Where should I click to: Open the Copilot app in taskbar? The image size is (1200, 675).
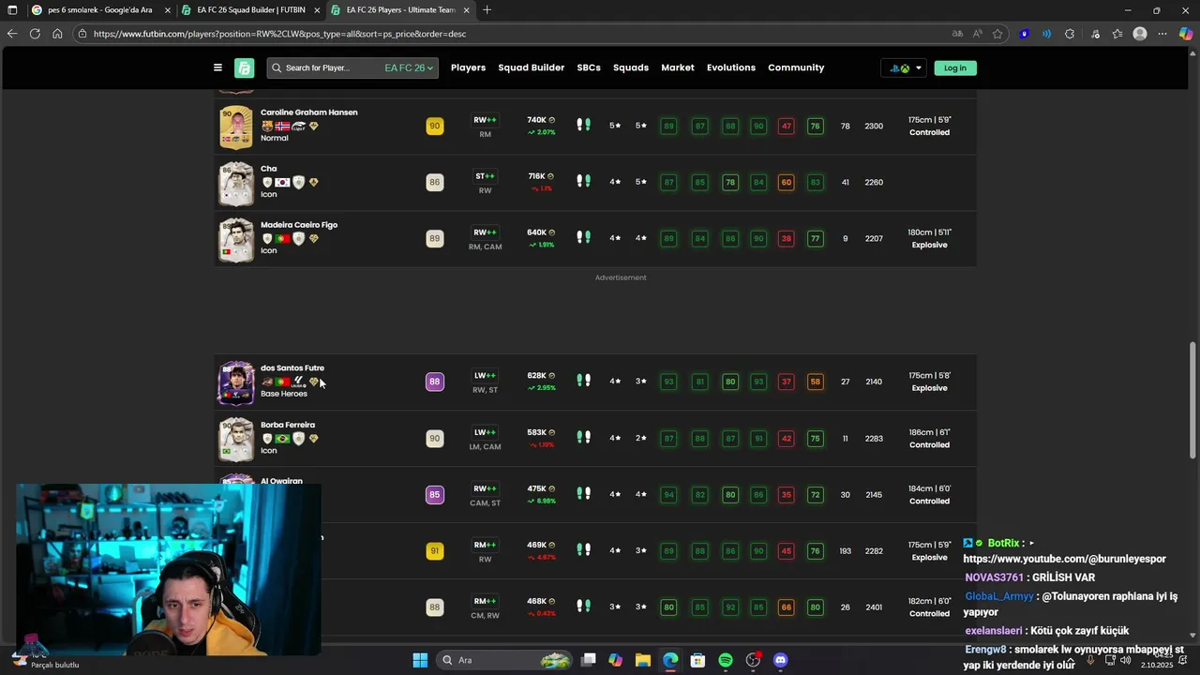[x=615, y=660]
